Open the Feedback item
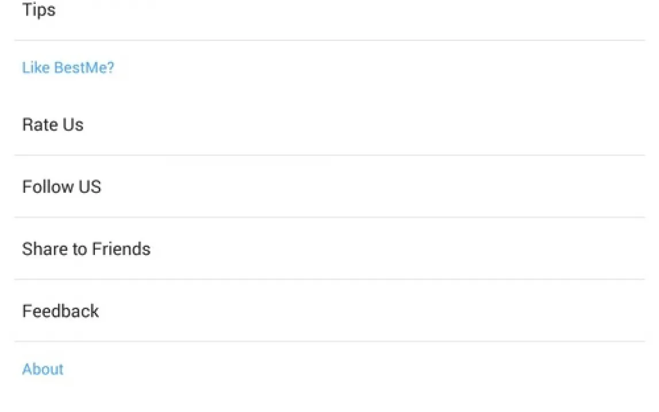 coord(60,311)
